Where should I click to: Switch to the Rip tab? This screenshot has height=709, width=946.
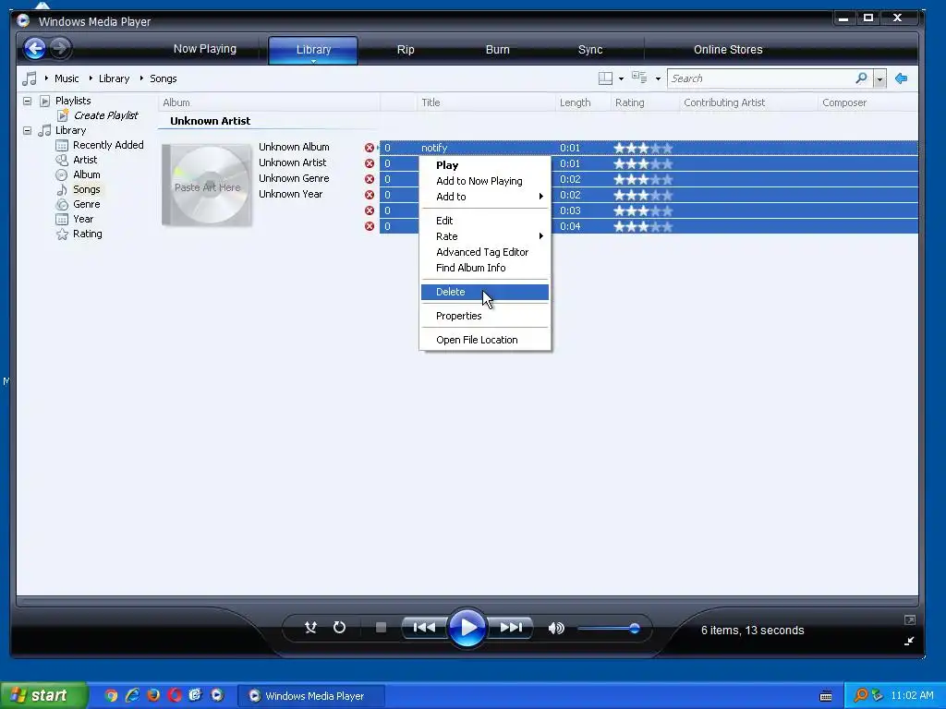[x=406, y=50]
